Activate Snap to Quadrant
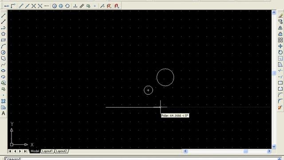Screen dimensions: 284x160 pos(61,6)
